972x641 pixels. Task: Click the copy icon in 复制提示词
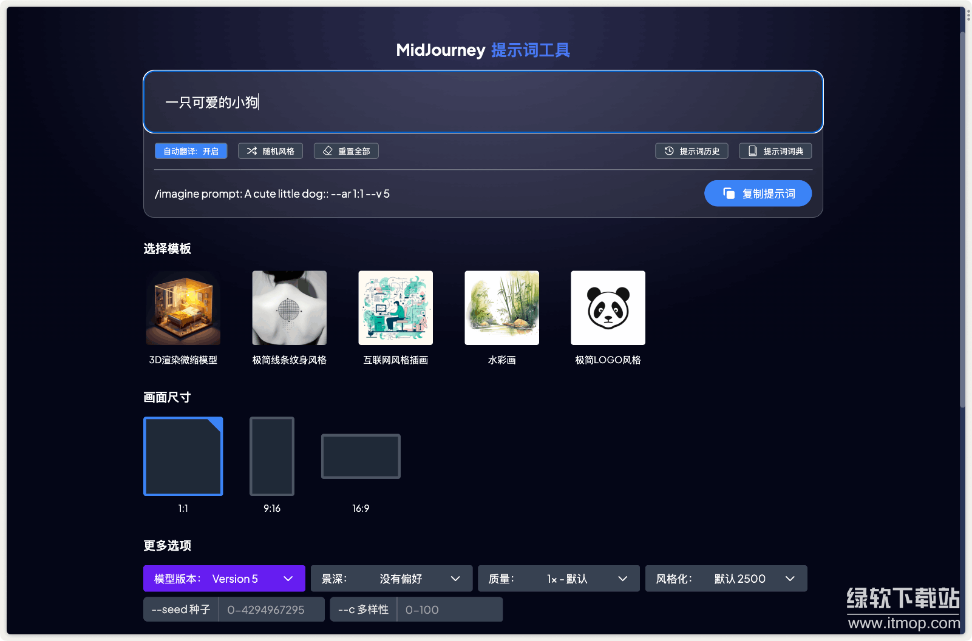click(x=729, y=193)
